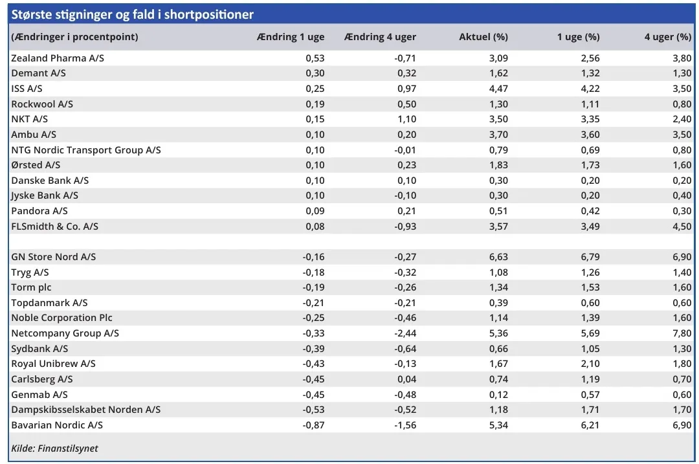Click the NTG Nordic Transport Group A/S name
The height and width of the screenshot is (464, 699).
coord(86,150)
